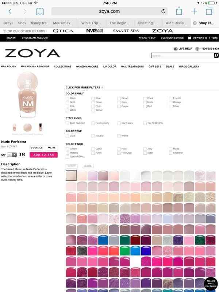Switch to the MouseSav... tab
This screenshot has height=292, width=219.
click(x=63, y=23)
